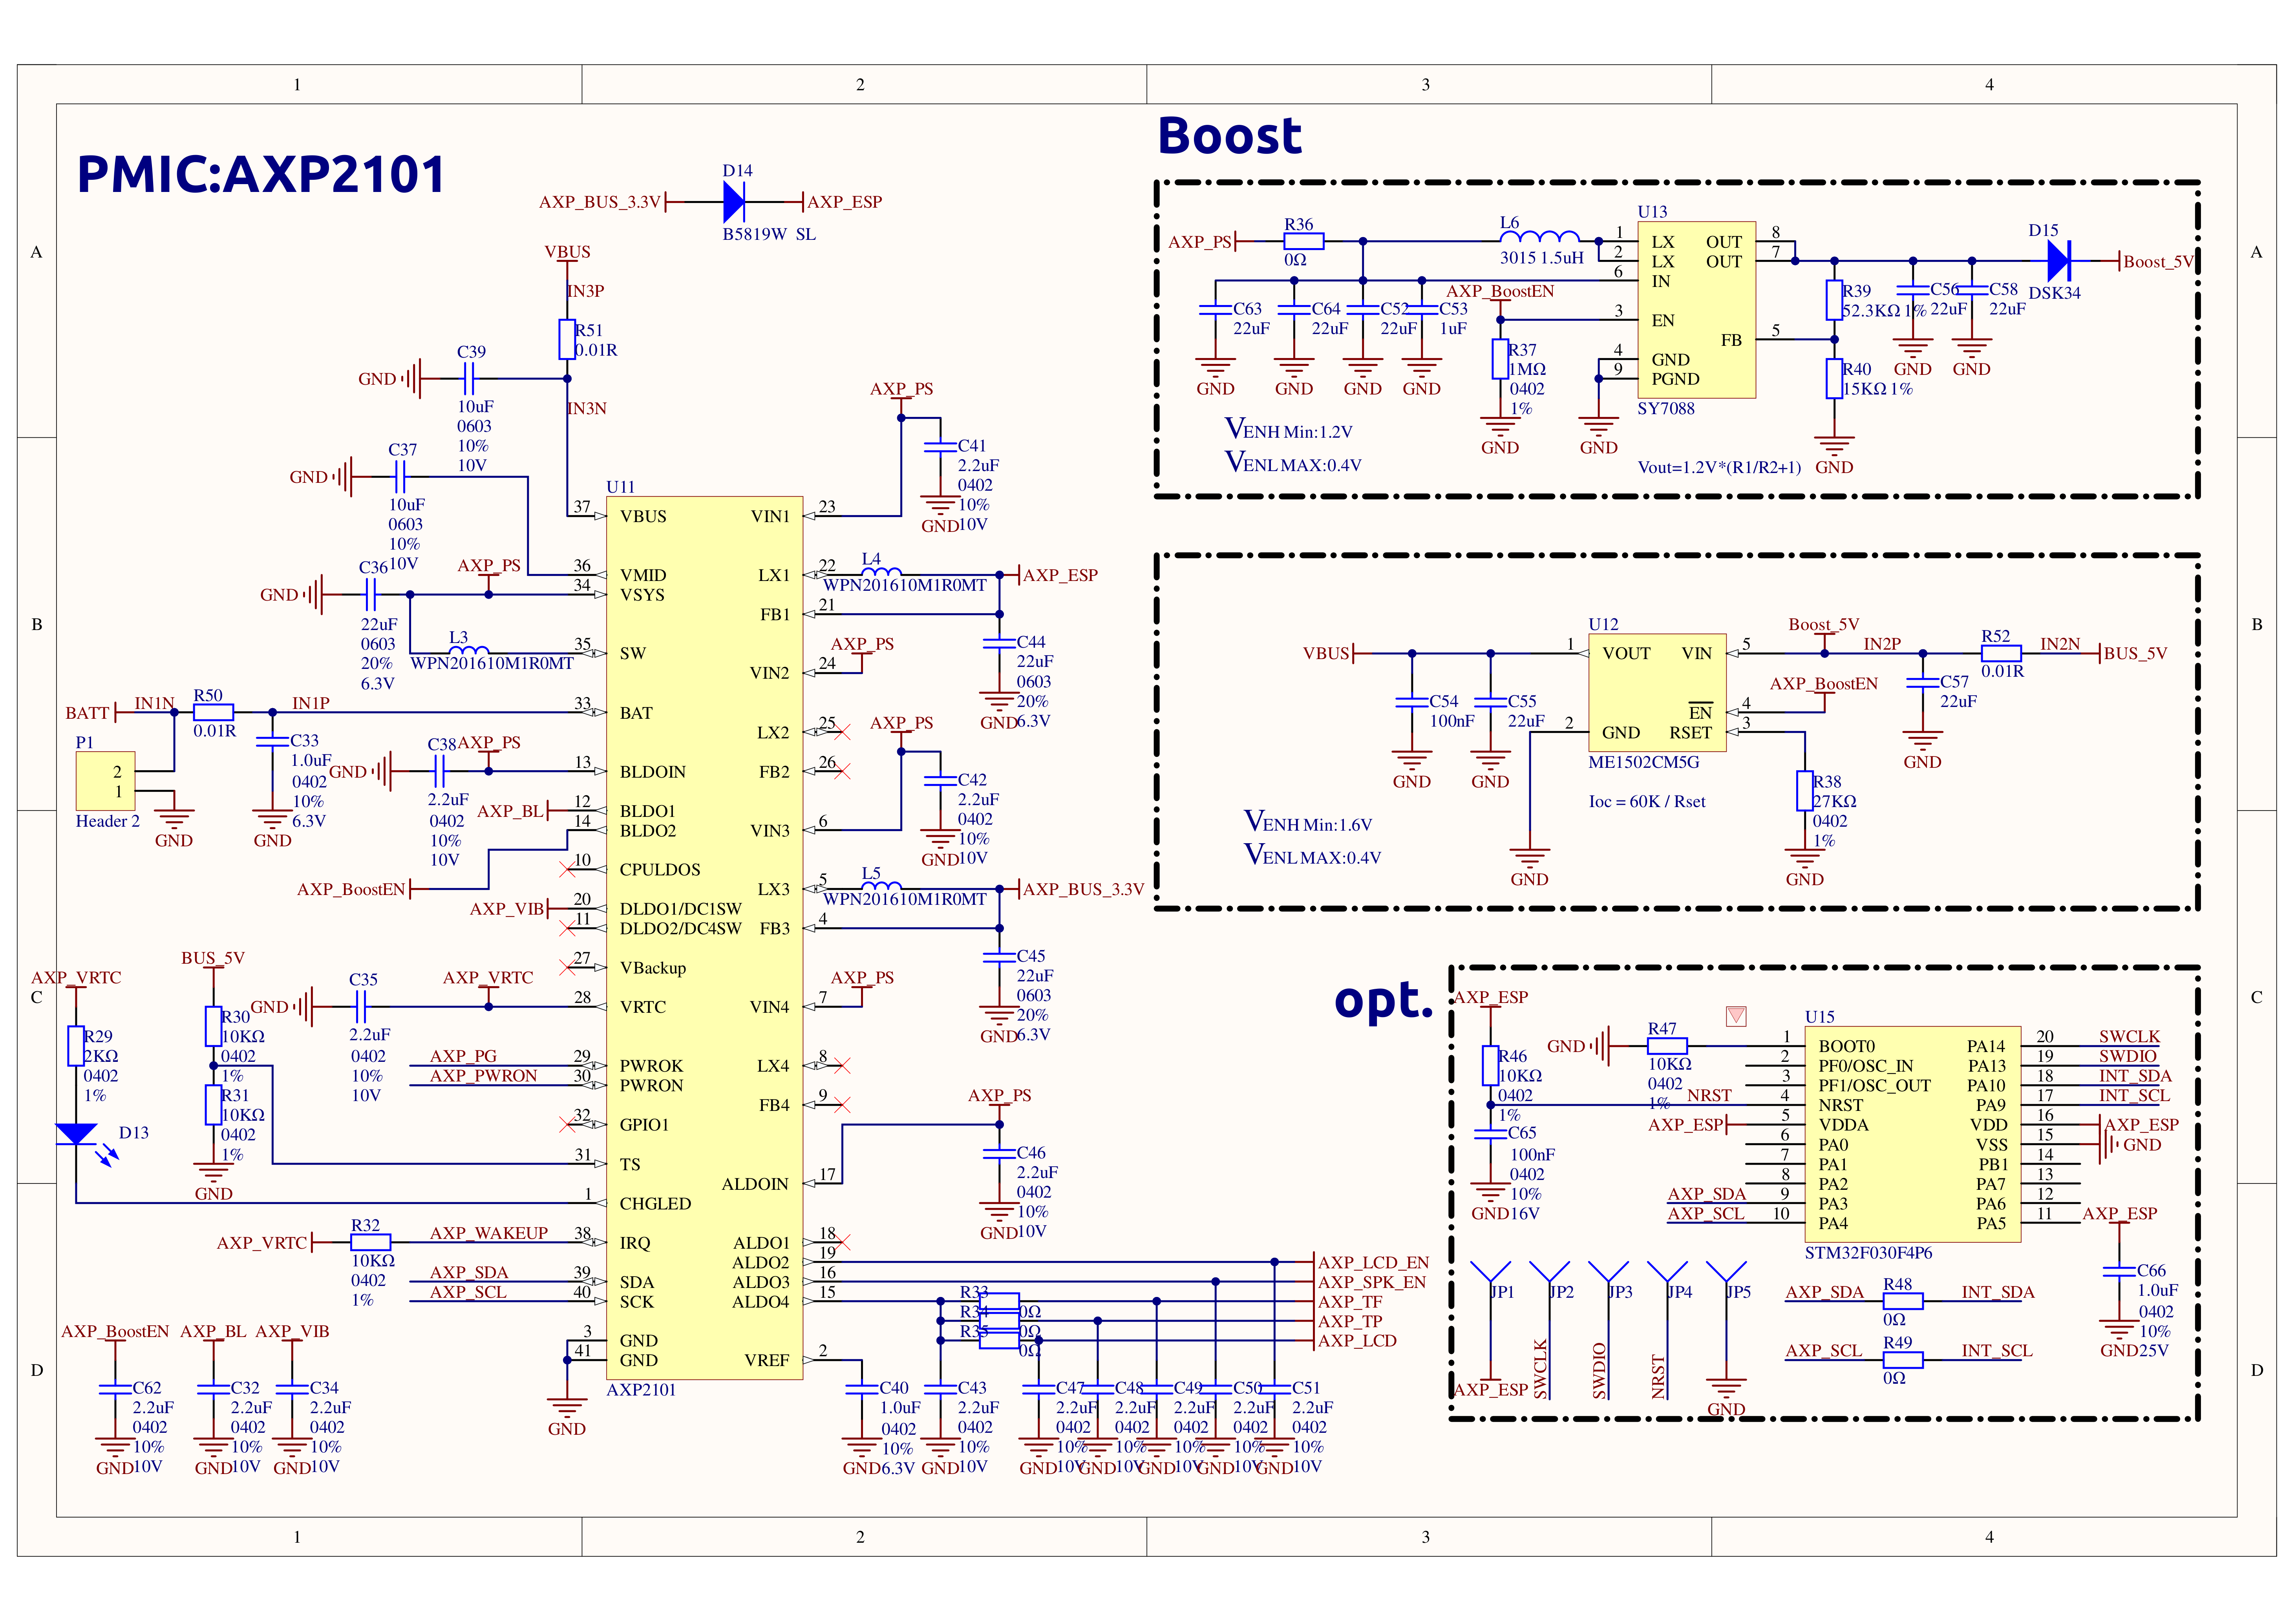Click the AXP_PWRON net label
2296x1622 pixels.
click(483, 1076)
